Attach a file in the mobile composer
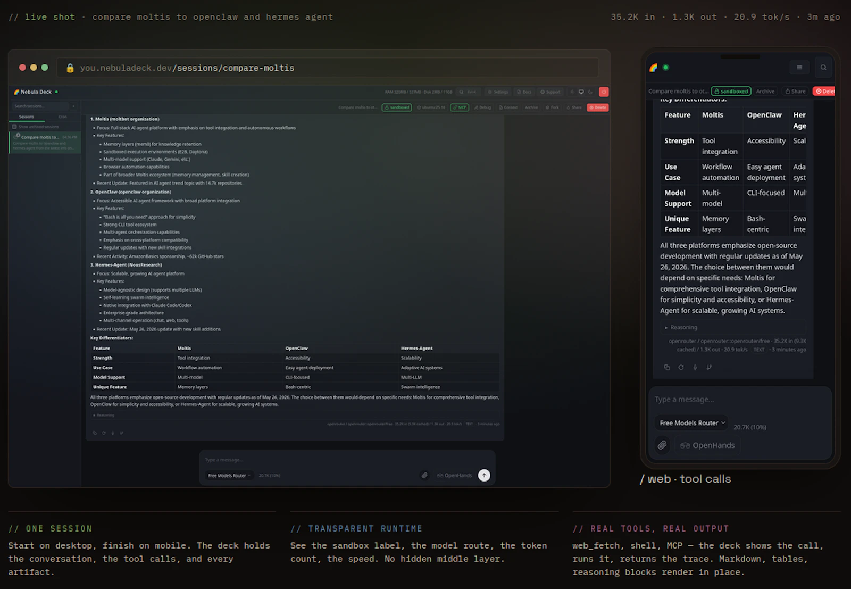 tap(662, 445)
